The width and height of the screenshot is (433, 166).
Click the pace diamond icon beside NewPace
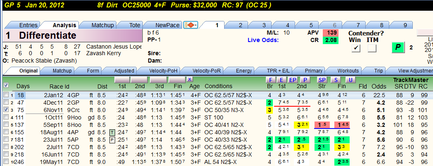[191, 25]
